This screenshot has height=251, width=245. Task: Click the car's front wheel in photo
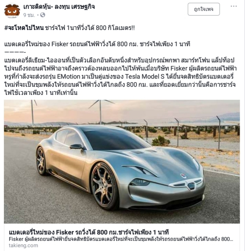tap(103, 186)
